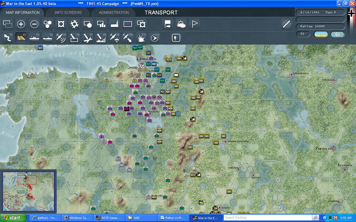
Task: Toggle the hex grid display
Action: (48, 24)
